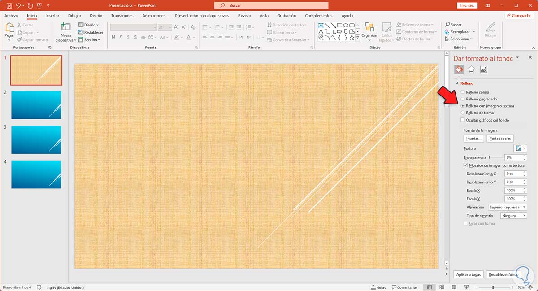Open the Fill (paint bucket) tab in format pane

pos(459,69)
